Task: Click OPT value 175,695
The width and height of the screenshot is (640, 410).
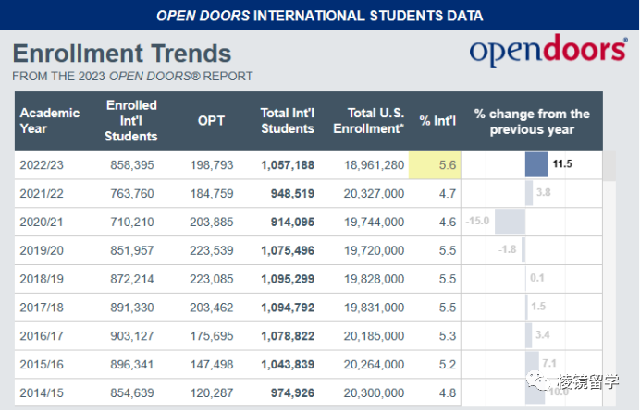Action: pyautogui.click(x=212, y=336)
